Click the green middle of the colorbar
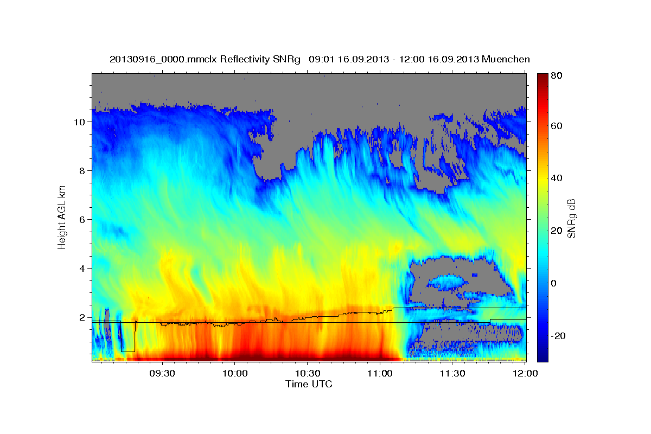 pos(542,218)
